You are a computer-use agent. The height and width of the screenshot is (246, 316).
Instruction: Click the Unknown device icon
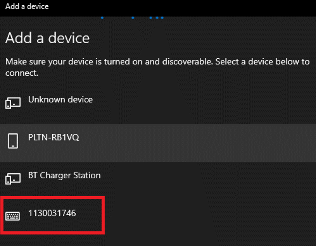click(x=13, y=103)
